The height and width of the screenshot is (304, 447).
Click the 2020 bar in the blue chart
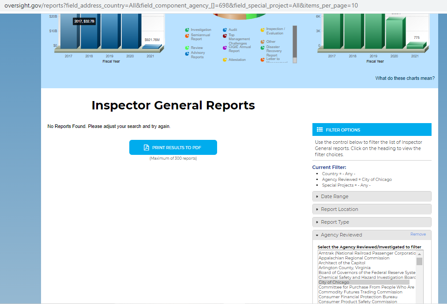pyautogui.click(x=131, y=31)
